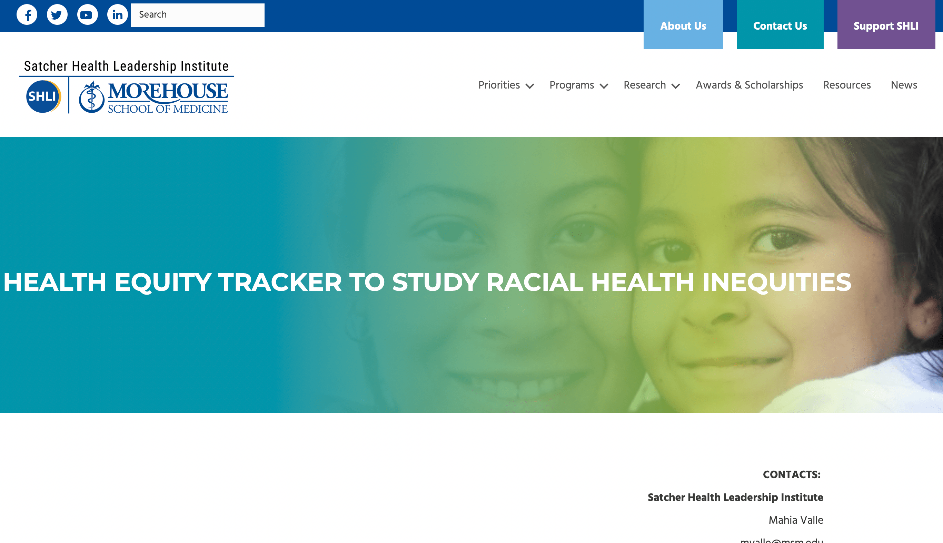This screenshot has width=943, height=543.
Task: Click the Facebook social media icon
Action: 27,14
